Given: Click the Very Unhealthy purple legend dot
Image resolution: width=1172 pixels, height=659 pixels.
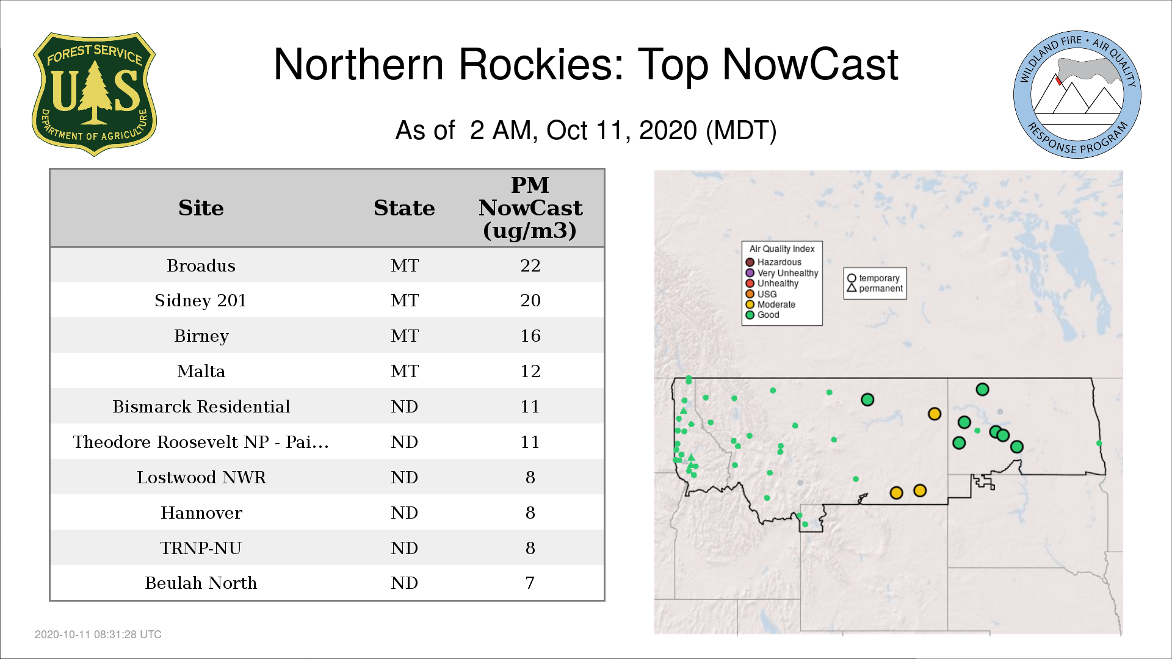Looking at the screenshot, I should [750, 273].
